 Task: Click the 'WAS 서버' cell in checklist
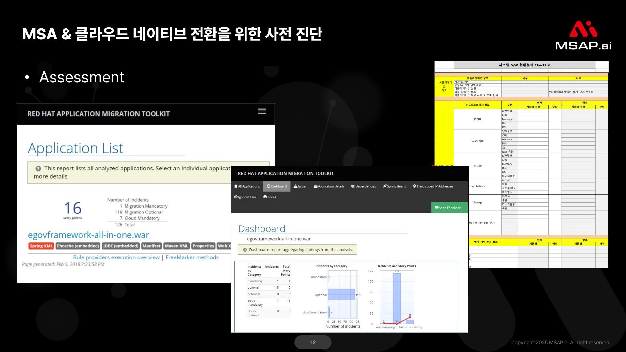tap(477, 141)
